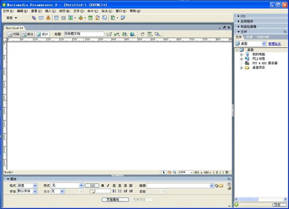Switch to the 代码片断 tab
This screenshot has width=289, height=209.
click(263, 37)
